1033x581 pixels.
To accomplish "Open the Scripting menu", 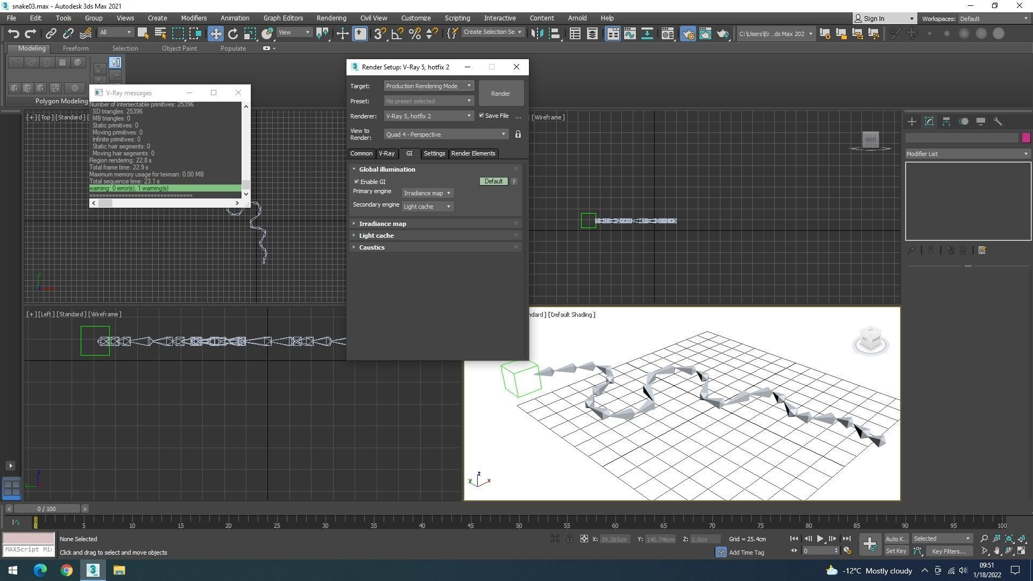I will 457,18.
